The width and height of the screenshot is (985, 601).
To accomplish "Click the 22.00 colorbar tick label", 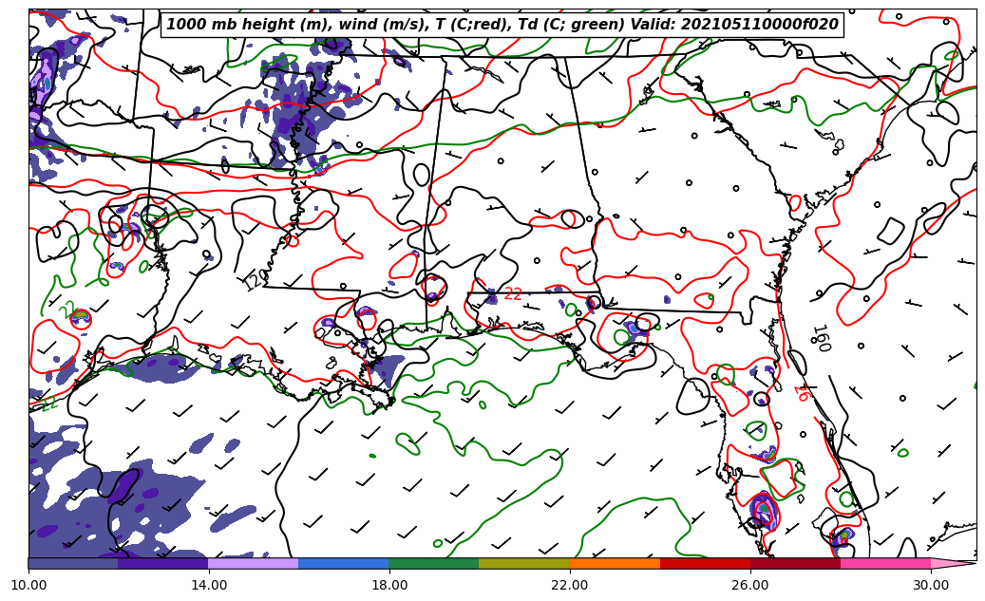I will [570, 585].
